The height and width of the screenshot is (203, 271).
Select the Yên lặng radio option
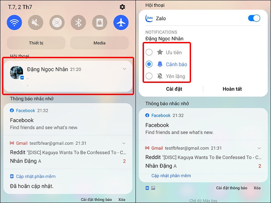click(x=149, y=76)
